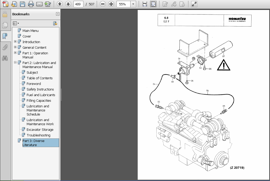Save the document with floppy icon
270x181 pixels.
(x=23, y=4)
